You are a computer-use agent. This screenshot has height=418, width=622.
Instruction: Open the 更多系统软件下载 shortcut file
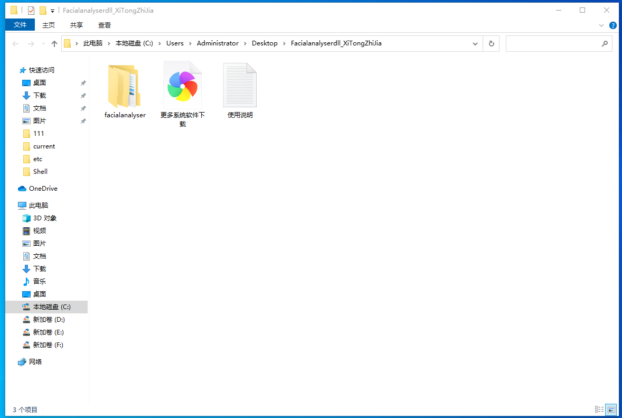(183, 95)
